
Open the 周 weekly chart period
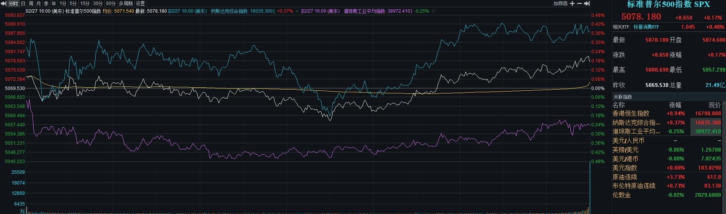click(31, 3)
